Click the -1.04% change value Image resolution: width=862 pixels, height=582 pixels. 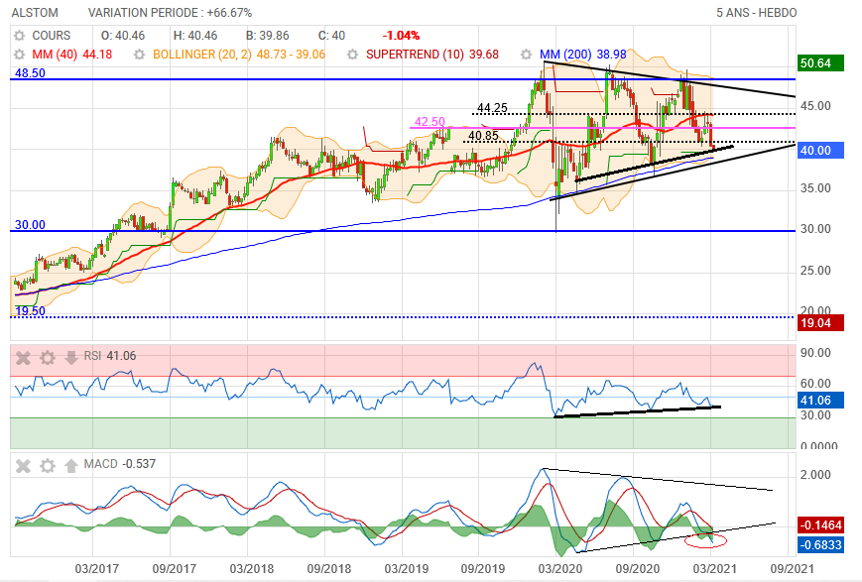pos(401,36)
